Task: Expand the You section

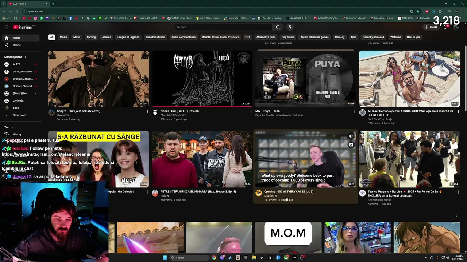Action: click(9, 127)
